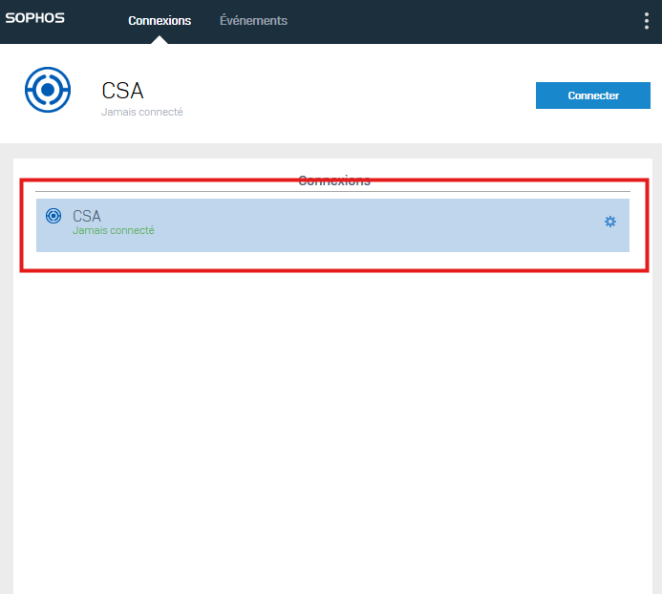
Task: Open CSA connection settings gear
Action: pyautogui.click(x=610, y=222)
